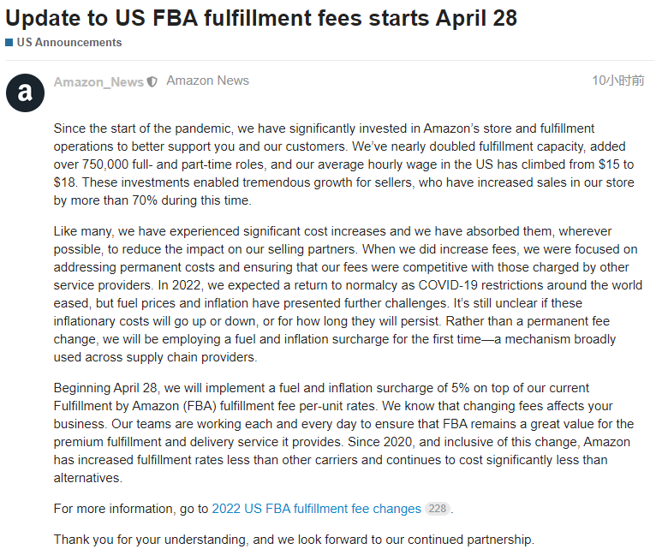
Task: Click the "750,000" figure in the first paragraph
Action: pyautogui.click(x=105, y=164)
